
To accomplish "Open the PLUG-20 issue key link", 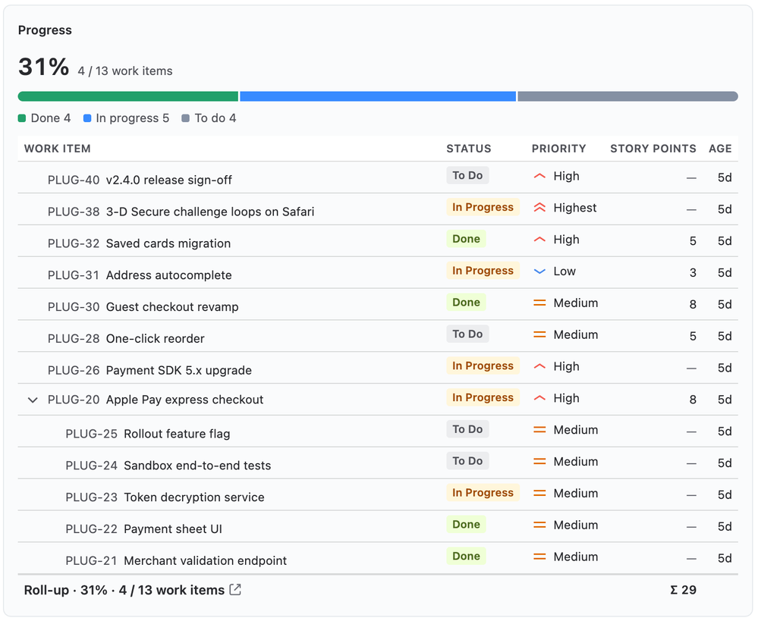I will 74,400.
